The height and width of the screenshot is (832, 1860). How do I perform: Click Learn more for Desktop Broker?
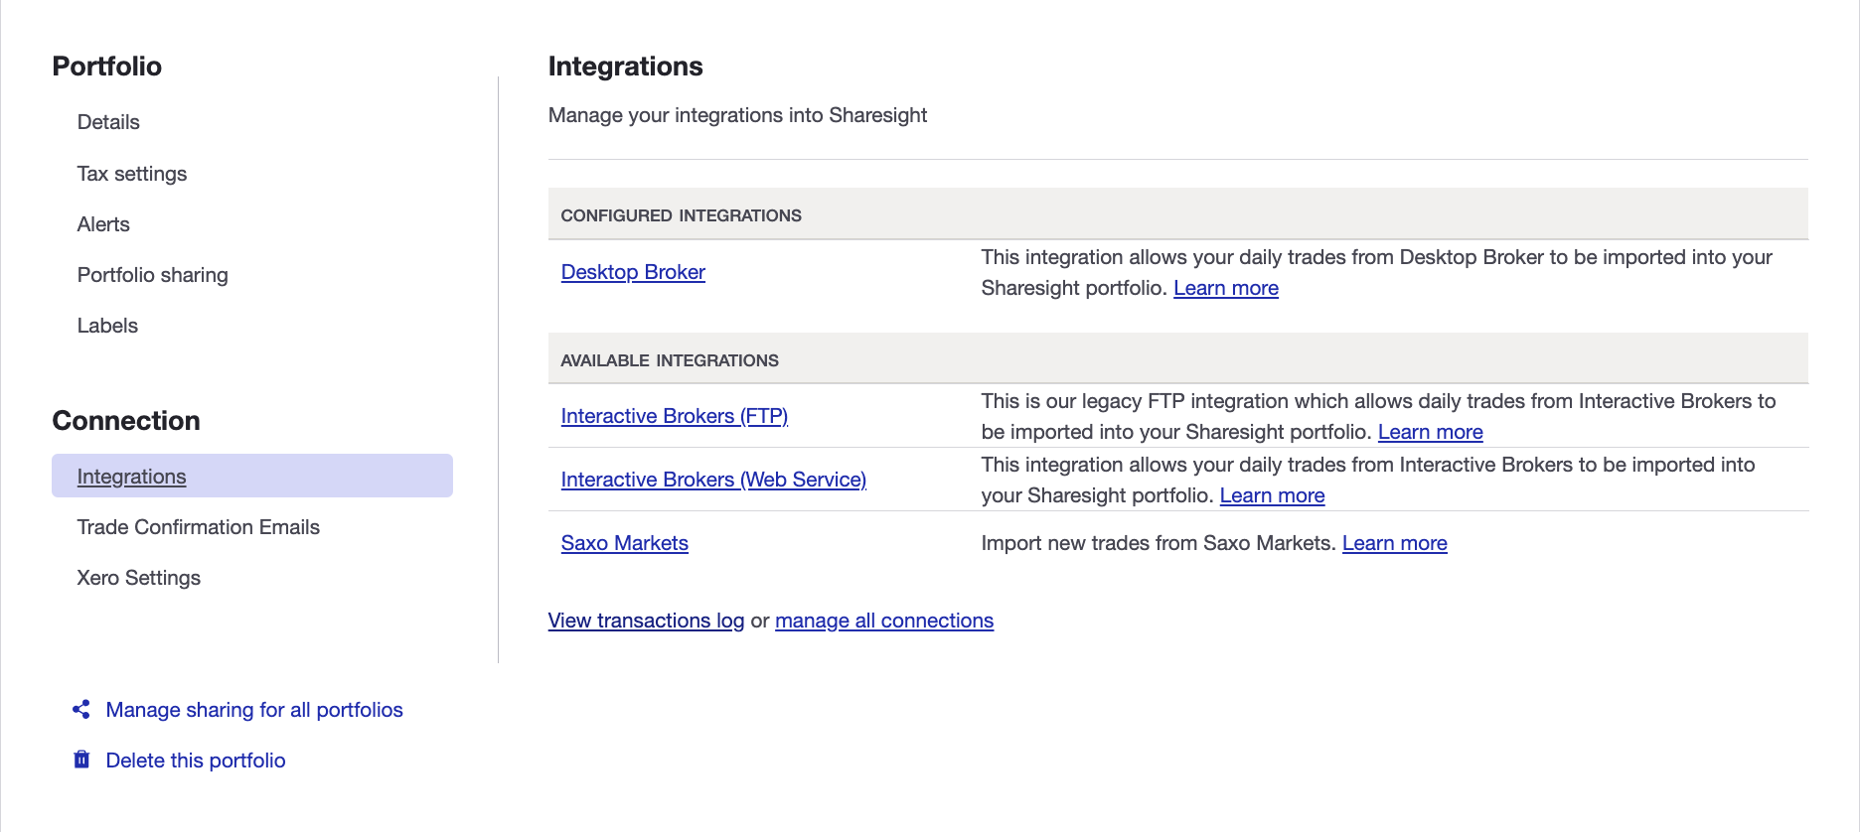tap(1225, 288)
